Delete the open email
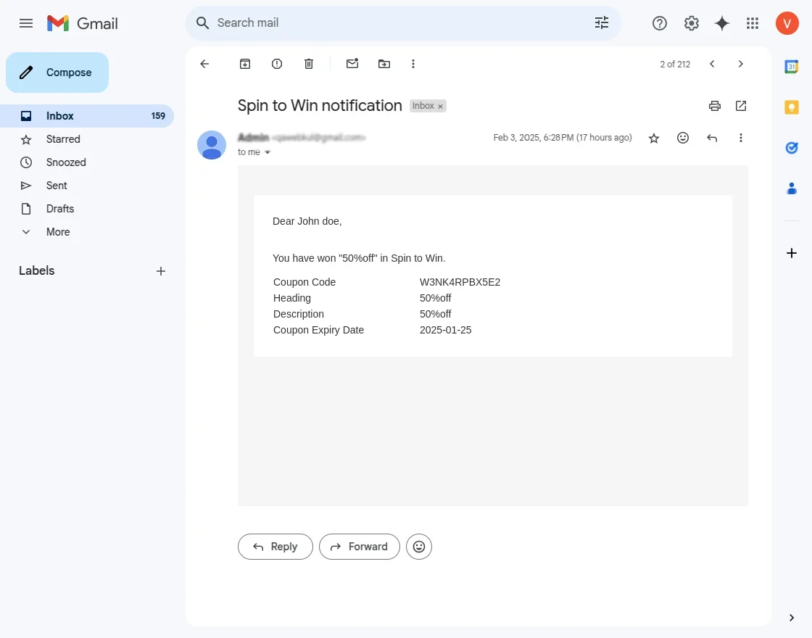Viewport: 812px width, 638px height. (x=308, y=64)
